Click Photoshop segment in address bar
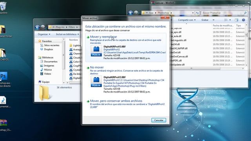The height and width of the screenshot is (141, 251). 163,13
